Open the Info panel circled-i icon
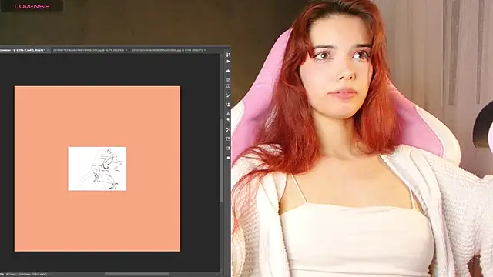The image size is (493, 277). (228, 86)
